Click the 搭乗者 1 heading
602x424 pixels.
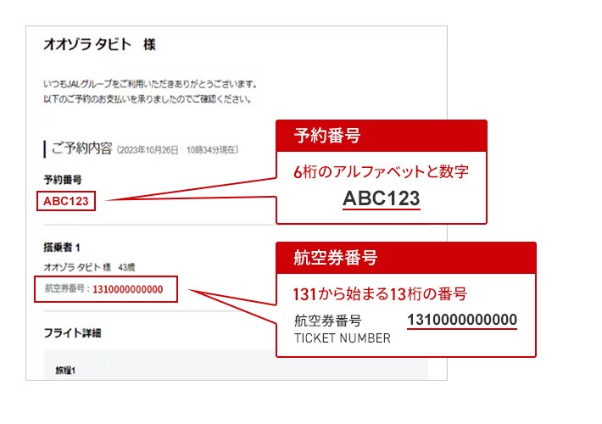click(62, 248)
